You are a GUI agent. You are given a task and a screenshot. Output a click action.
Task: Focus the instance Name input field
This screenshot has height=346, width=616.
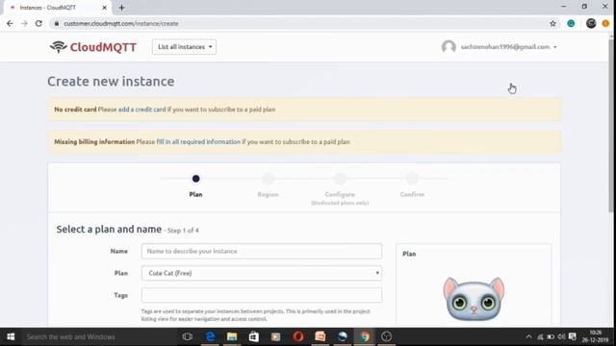[262, 251]
